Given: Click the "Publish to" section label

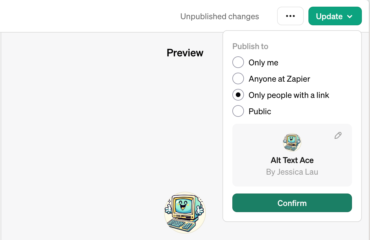Looking at the screenshot, I should [250, 46].
